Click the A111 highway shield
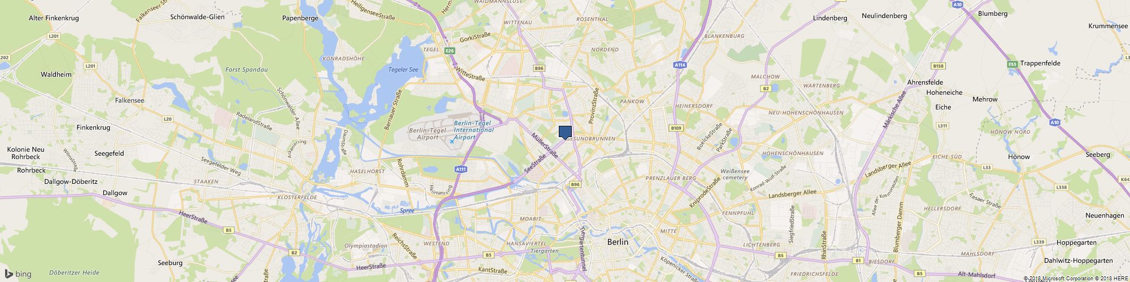The image size is (1130, 282). click(x=461, y=169)
